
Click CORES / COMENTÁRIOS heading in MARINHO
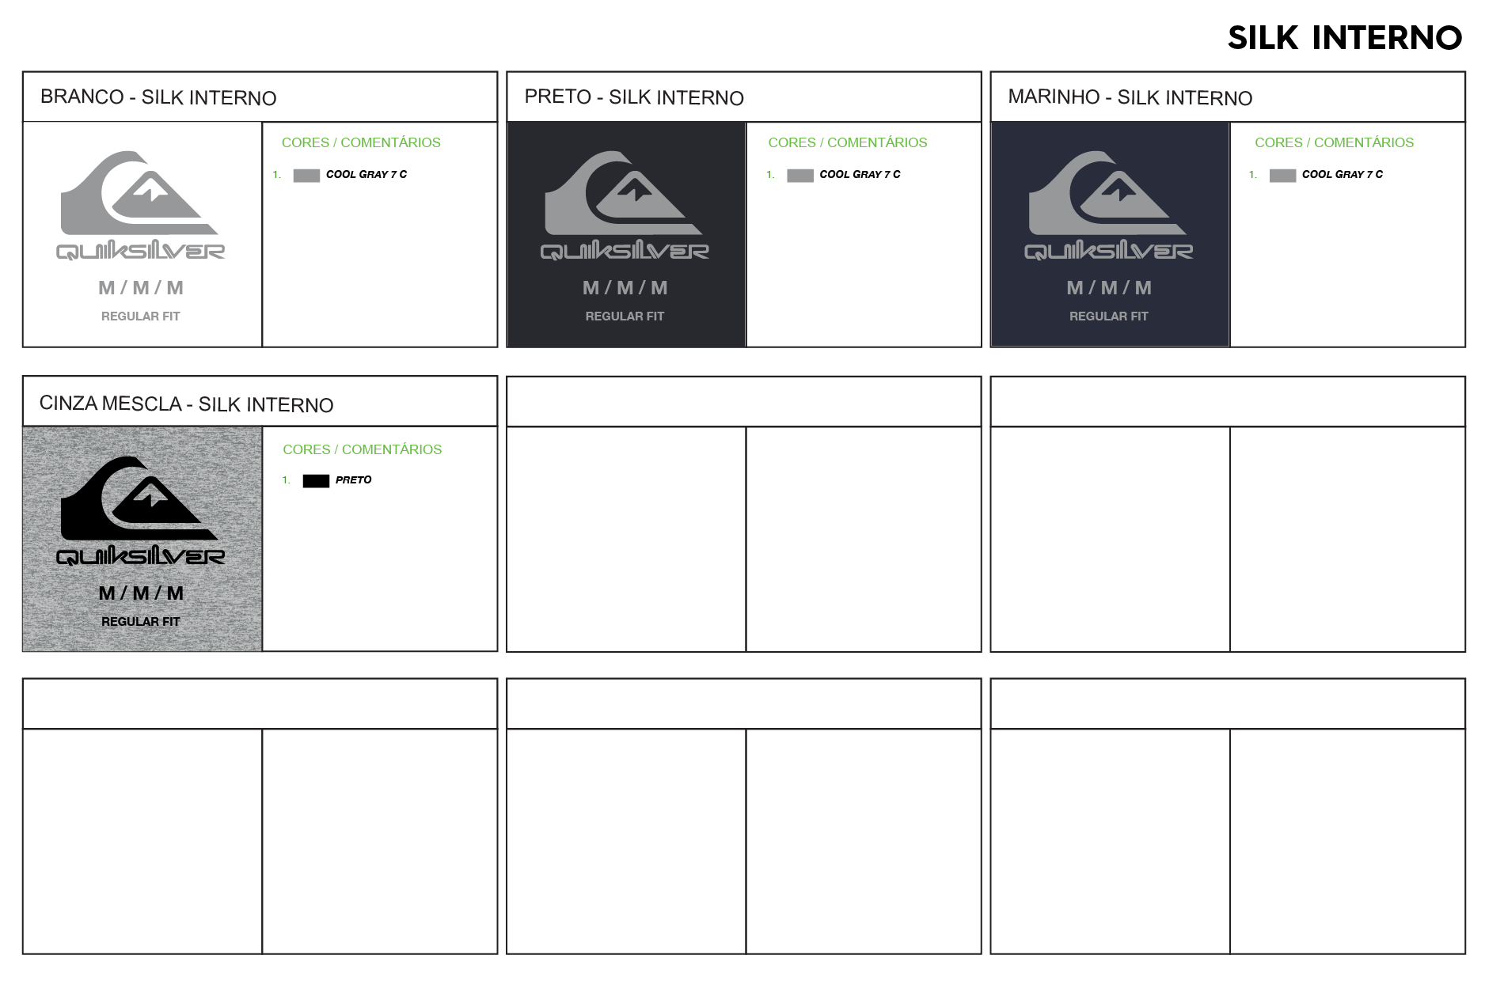(1334, 142)
